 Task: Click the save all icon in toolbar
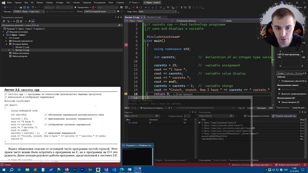(x=28, y=8)
